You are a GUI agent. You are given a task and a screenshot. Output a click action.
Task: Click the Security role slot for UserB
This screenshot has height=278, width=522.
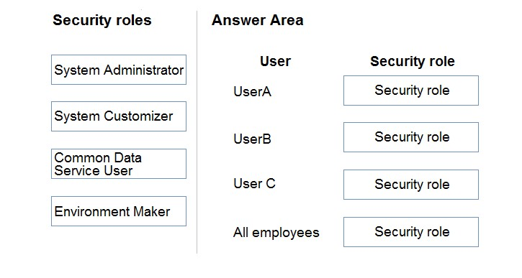coord(411,137)
